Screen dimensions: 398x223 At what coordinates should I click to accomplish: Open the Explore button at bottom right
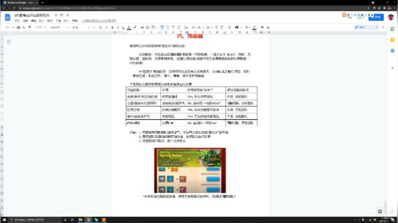380,211
